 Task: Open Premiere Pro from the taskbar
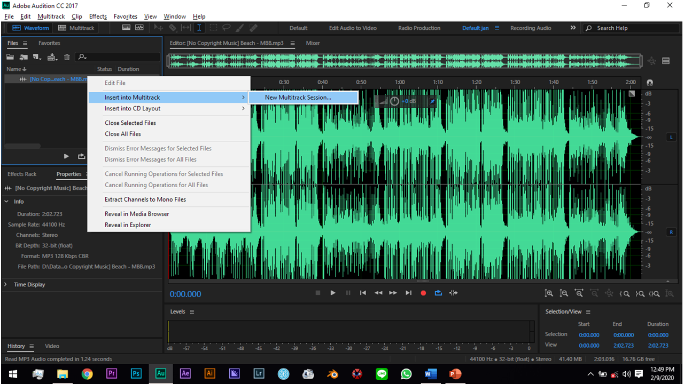111,373
